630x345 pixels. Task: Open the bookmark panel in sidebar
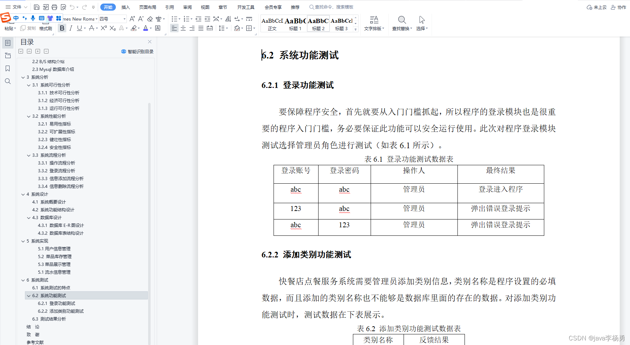[7, 68]
